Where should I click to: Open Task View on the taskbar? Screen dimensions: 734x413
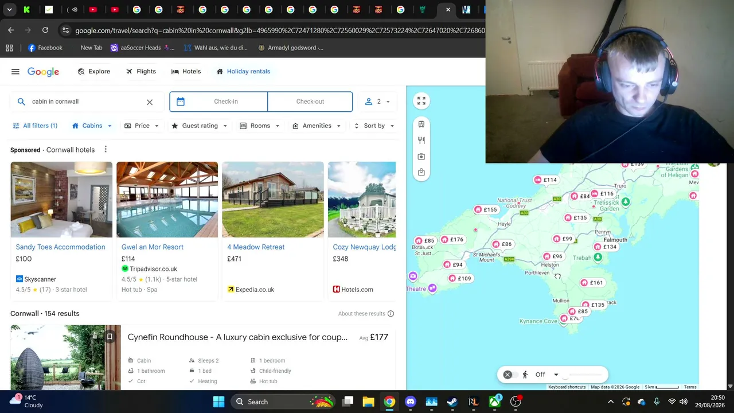(x=348, y=402)
